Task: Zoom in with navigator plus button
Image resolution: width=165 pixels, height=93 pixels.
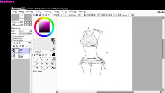Action: [28, 22]
